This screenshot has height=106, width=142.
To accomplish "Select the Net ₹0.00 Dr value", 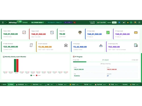I will [77, 76].
